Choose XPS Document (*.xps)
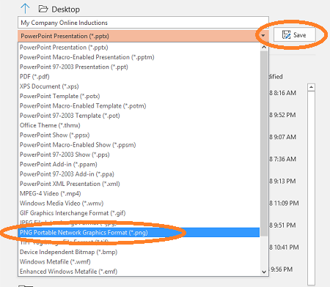 tap(139, 86)
